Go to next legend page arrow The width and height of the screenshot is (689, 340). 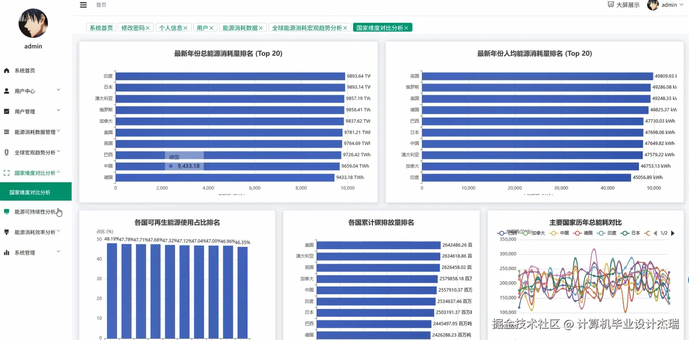(673, 233)
